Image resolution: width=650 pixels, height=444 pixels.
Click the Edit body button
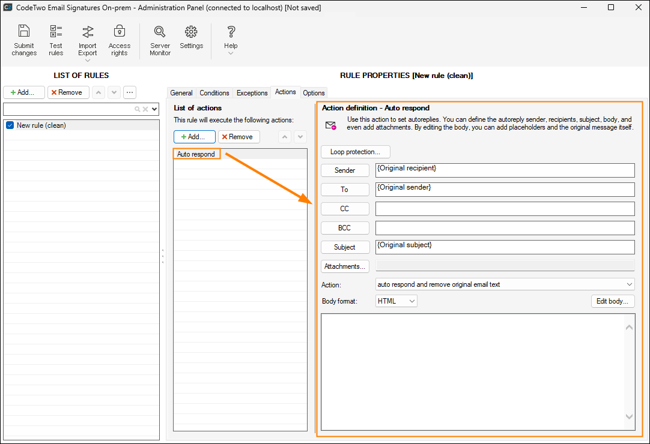click(x=612, y=301)
